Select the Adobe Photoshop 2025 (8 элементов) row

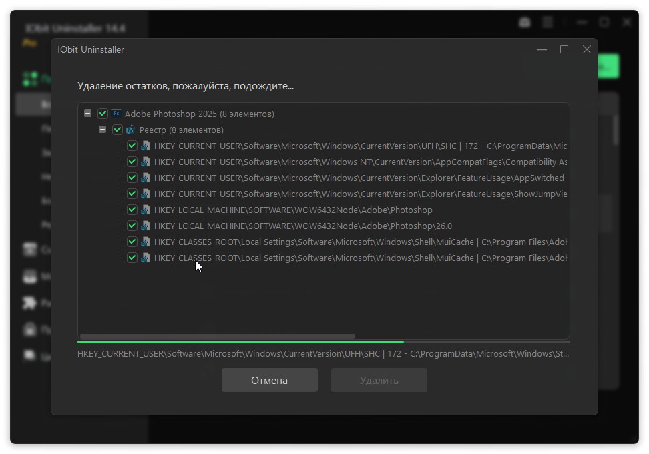[x=200, y=113]
